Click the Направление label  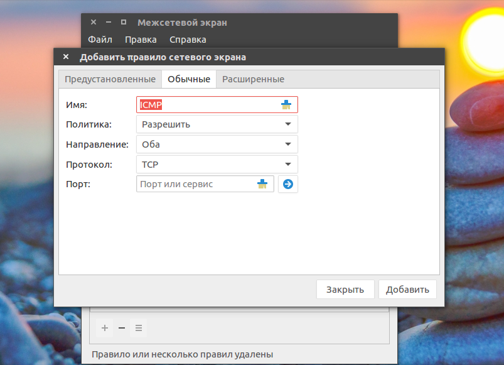[97, 144]
